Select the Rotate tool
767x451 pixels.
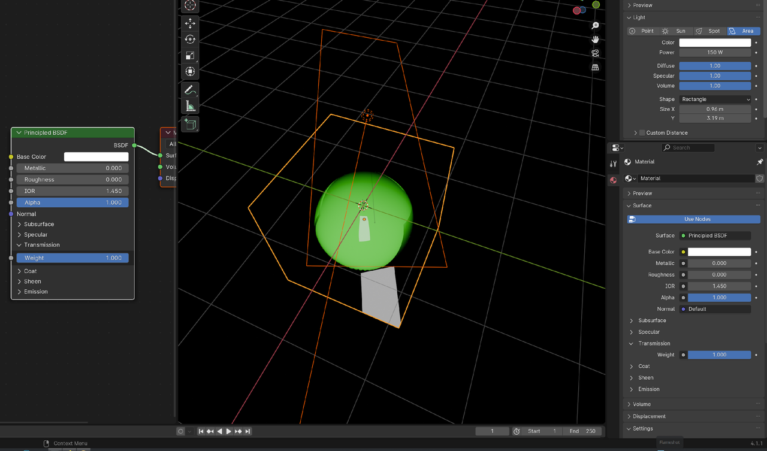point(190,39)
